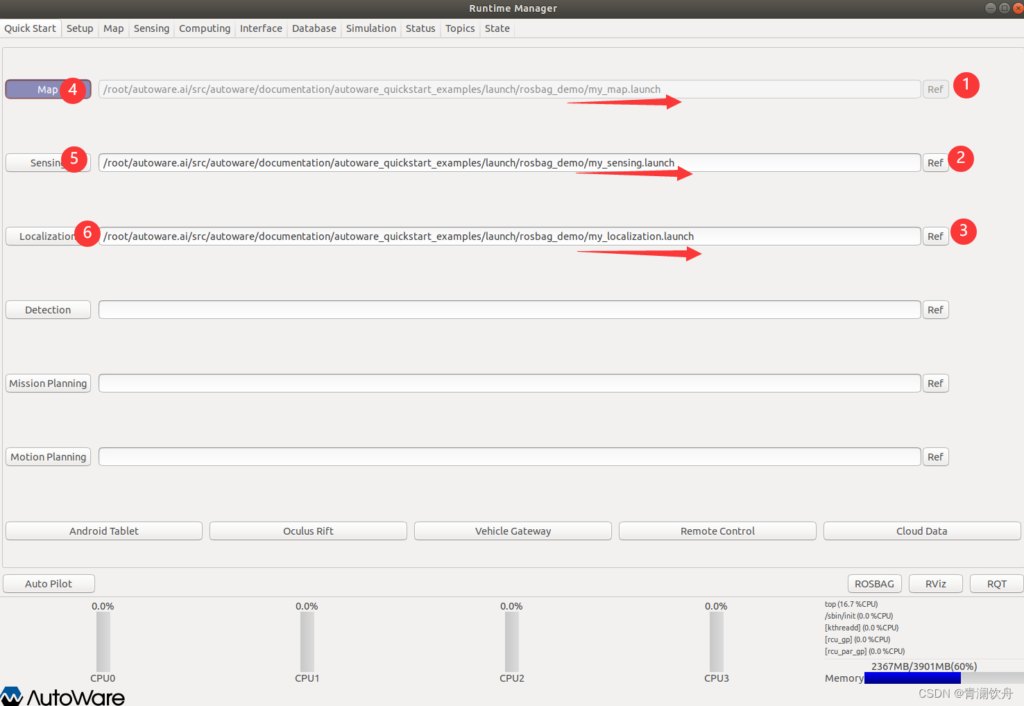
Task: Click Ref button for Sensing row
Action: (935, 163)
